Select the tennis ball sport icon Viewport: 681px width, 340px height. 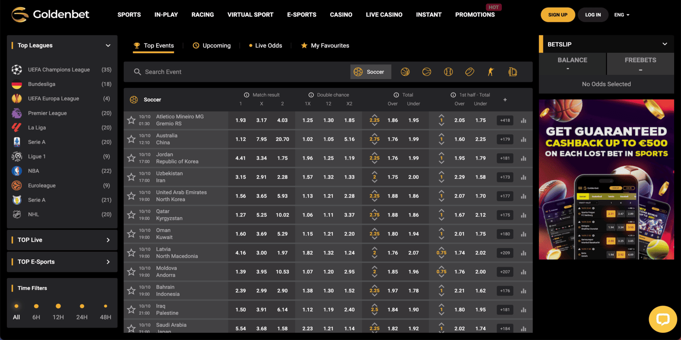point(426,72)
